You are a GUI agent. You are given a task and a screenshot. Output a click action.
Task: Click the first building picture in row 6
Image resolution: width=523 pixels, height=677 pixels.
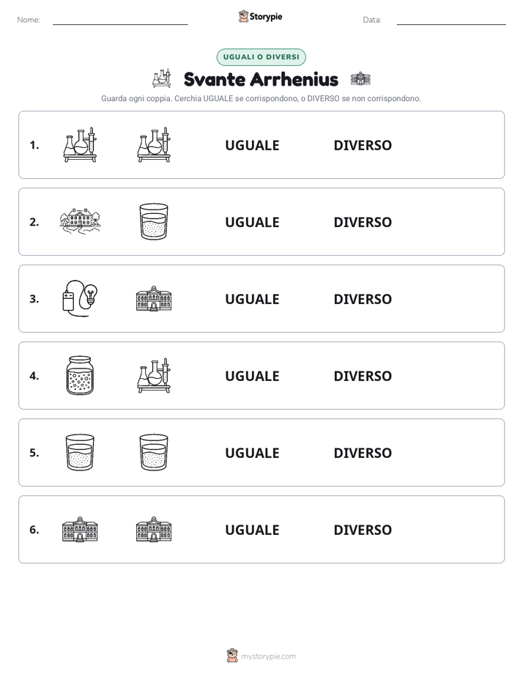(80, 529)
